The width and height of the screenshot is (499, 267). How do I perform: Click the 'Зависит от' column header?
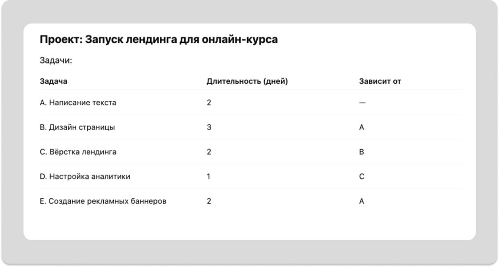[380, 81]
